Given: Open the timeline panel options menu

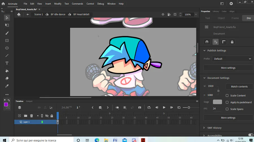Looking at the screenshot, I should (197, 101).
